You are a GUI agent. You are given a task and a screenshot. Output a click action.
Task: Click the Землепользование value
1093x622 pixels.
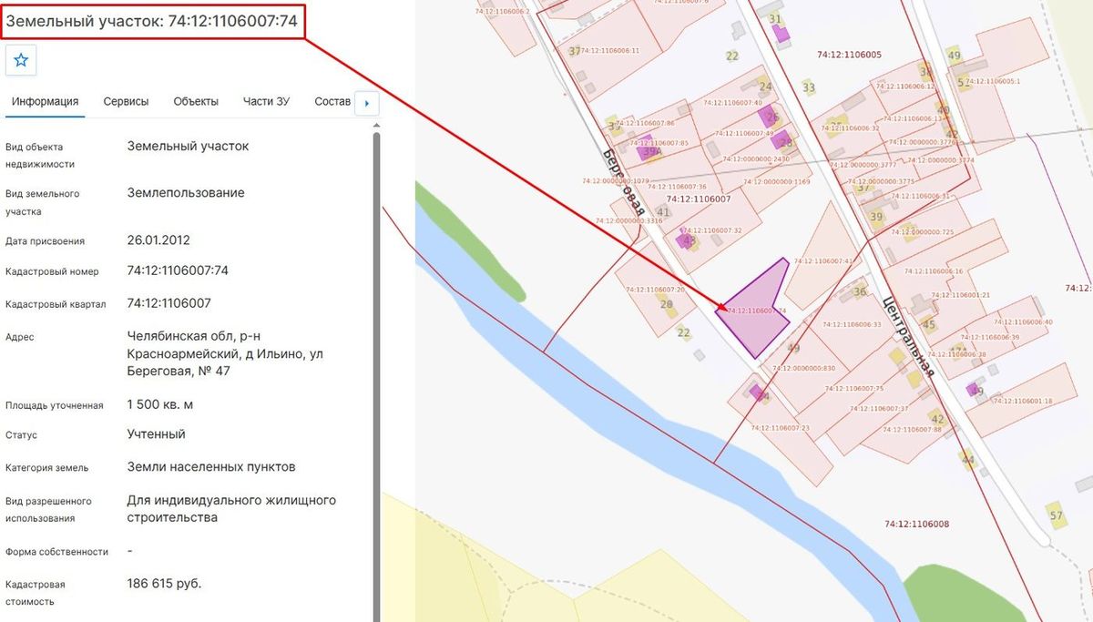point(186,193)
